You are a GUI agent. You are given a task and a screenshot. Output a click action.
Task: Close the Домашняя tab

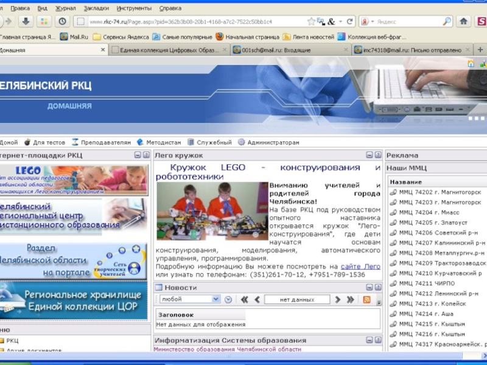103,50
